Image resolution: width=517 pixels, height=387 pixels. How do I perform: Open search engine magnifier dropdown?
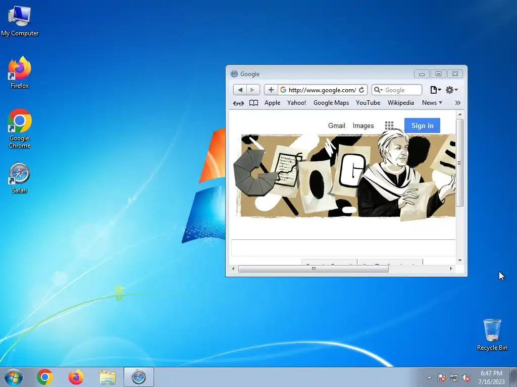click(378, 90)
